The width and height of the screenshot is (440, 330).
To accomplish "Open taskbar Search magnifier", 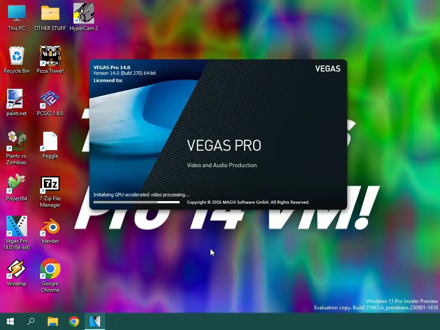I will pos(31,321).
